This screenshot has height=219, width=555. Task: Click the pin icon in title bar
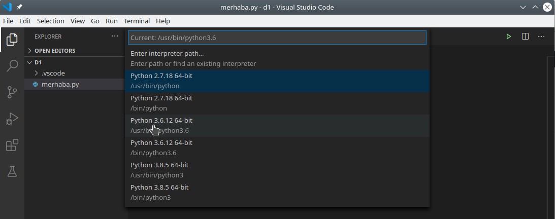pos(19,7)
